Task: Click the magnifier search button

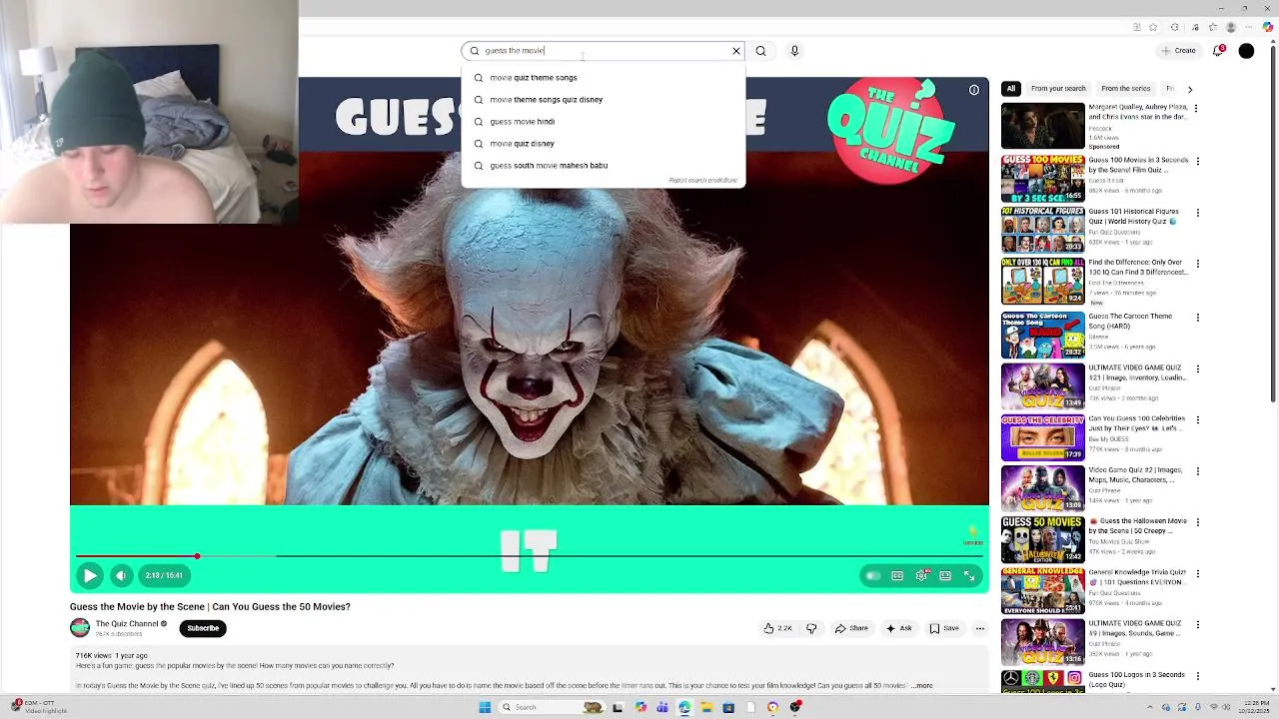Action: click(760, 51)
